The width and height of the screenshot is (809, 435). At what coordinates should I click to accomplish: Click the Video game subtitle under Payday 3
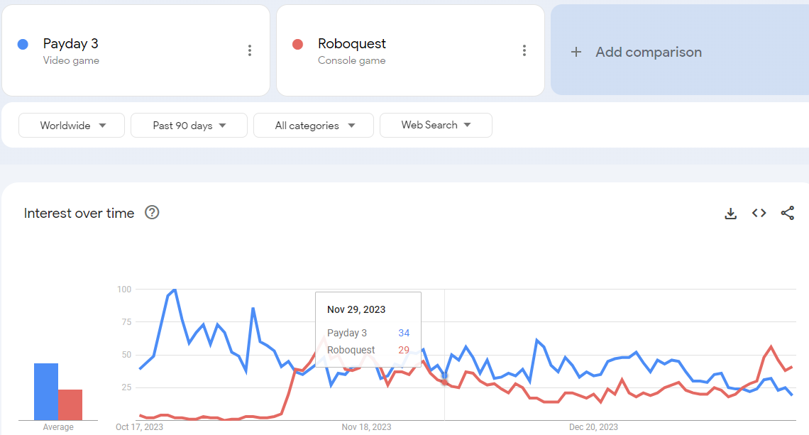(71, 60)
